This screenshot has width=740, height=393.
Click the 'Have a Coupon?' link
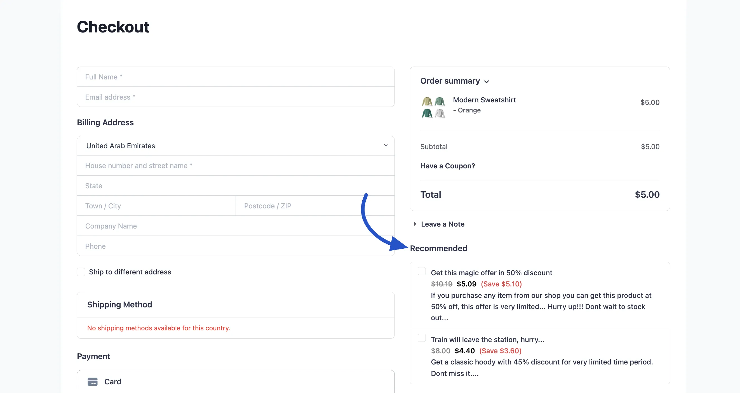point(447,166)
